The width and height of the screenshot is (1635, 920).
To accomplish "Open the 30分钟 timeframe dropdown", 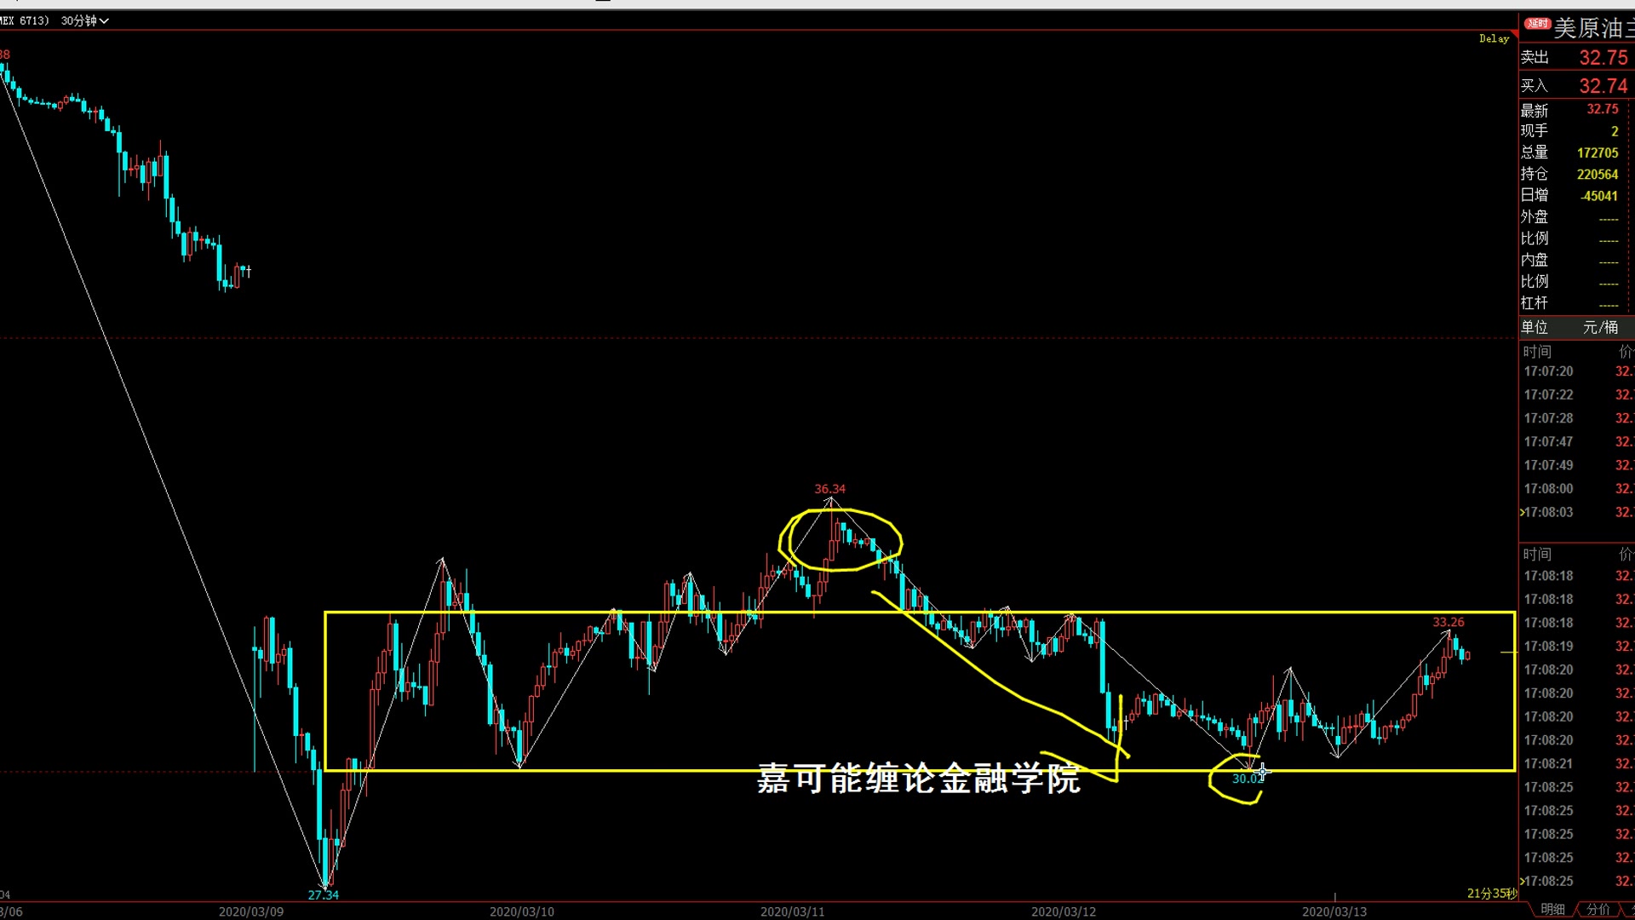I will click(x=85, y=20).
